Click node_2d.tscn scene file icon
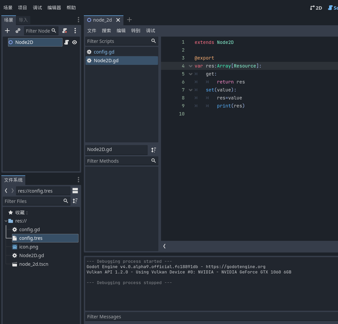 (15, 264)
